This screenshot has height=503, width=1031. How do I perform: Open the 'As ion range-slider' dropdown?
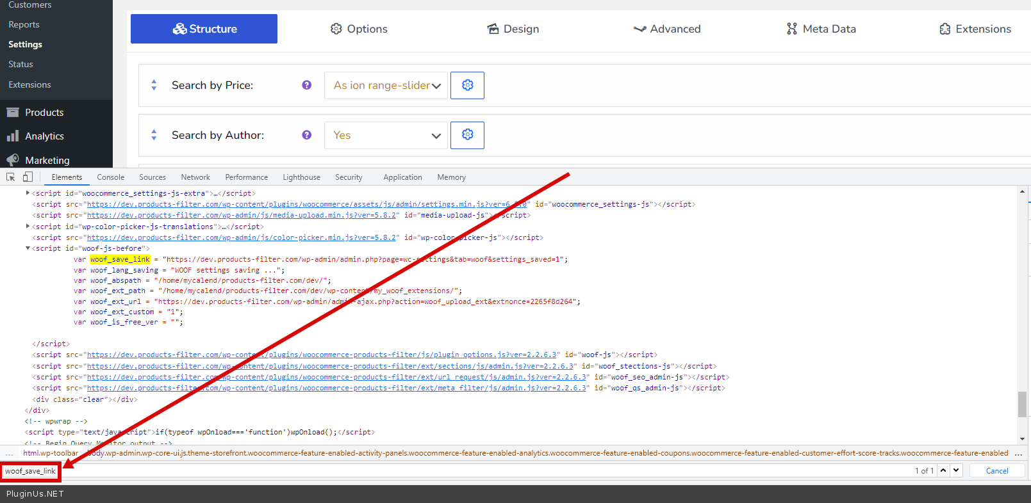point(386,85)
